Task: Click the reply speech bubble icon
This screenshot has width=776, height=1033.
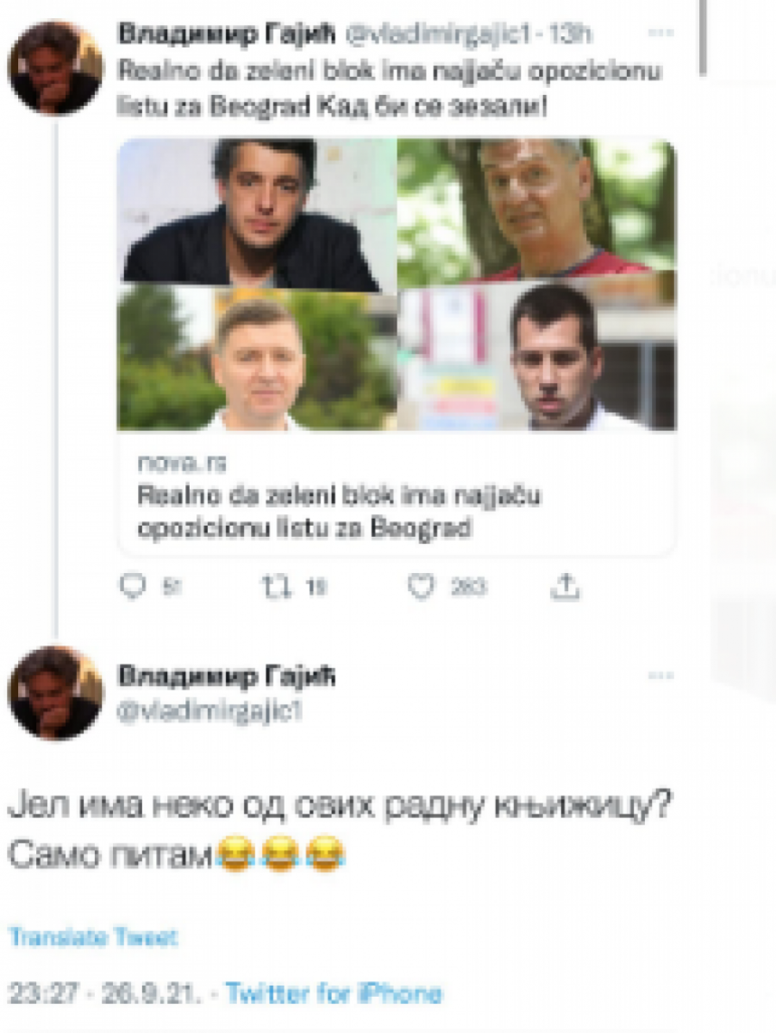Action: click(x=132, y=586)
